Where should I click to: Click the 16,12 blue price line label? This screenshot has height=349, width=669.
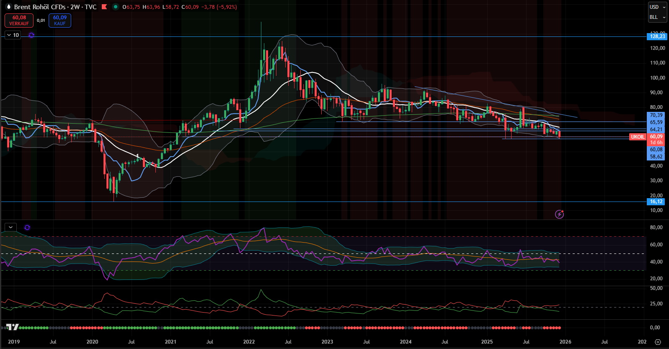(656, 202)
